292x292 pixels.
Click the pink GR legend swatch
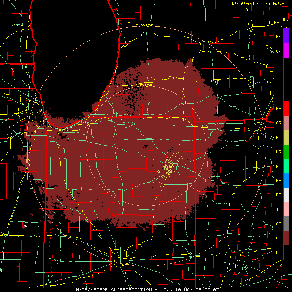coord(286,123)
